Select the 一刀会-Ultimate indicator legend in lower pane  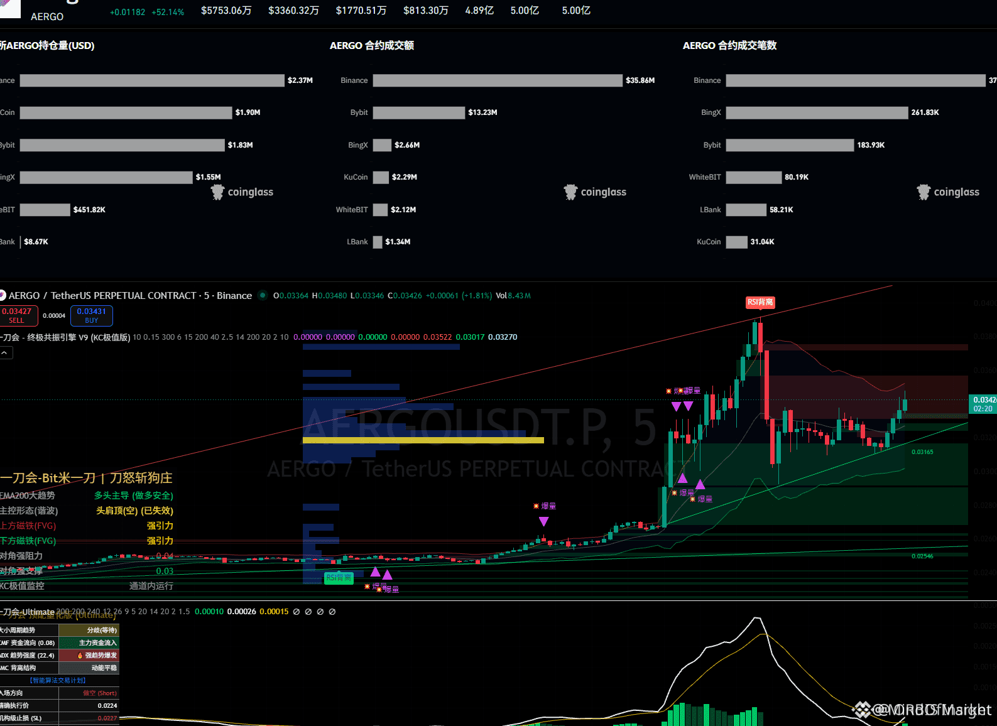28,612
